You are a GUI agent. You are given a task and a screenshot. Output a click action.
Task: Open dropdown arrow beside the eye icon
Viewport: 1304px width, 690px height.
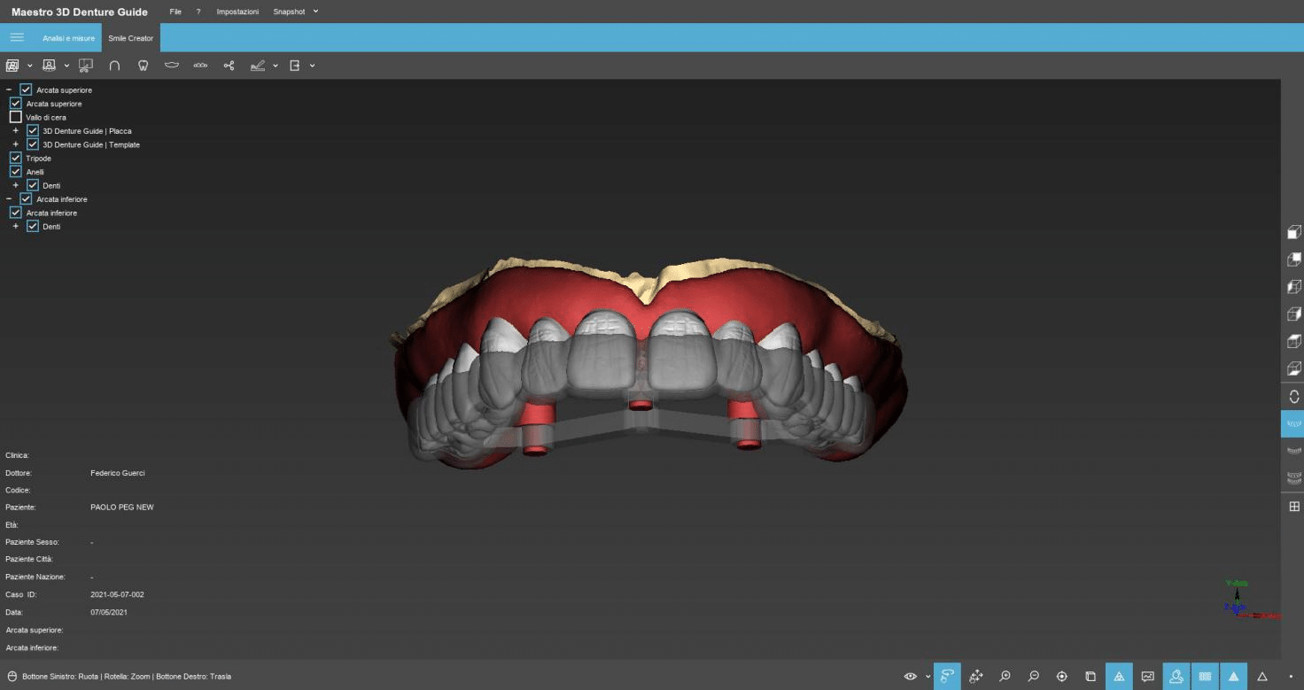(928, 677)
